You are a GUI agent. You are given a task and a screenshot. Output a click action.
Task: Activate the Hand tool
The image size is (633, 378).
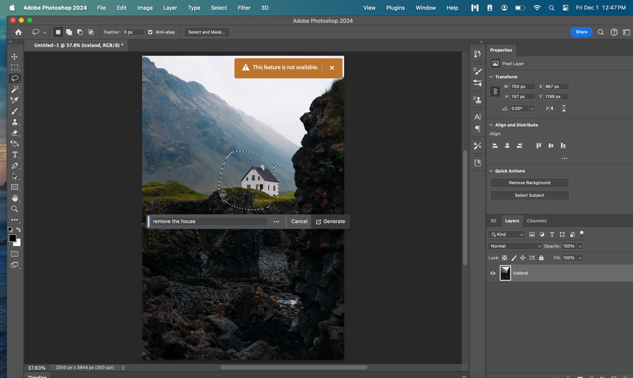[x=15, y=198]
